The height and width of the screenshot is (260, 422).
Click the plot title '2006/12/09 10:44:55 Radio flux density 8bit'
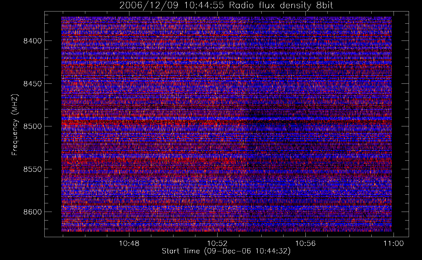[226, 5]
